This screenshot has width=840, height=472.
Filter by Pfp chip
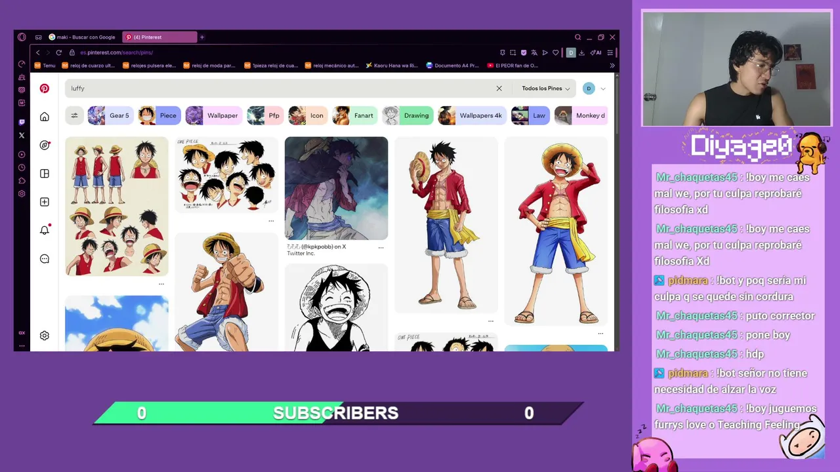point(266,115)
